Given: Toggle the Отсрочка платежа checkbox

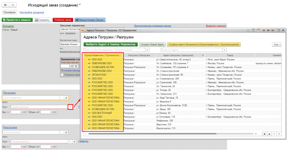Looking at the screenshot, I should pos(62,75).
